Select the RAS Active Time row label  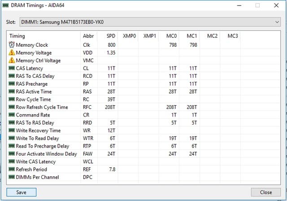pos(34,91)
